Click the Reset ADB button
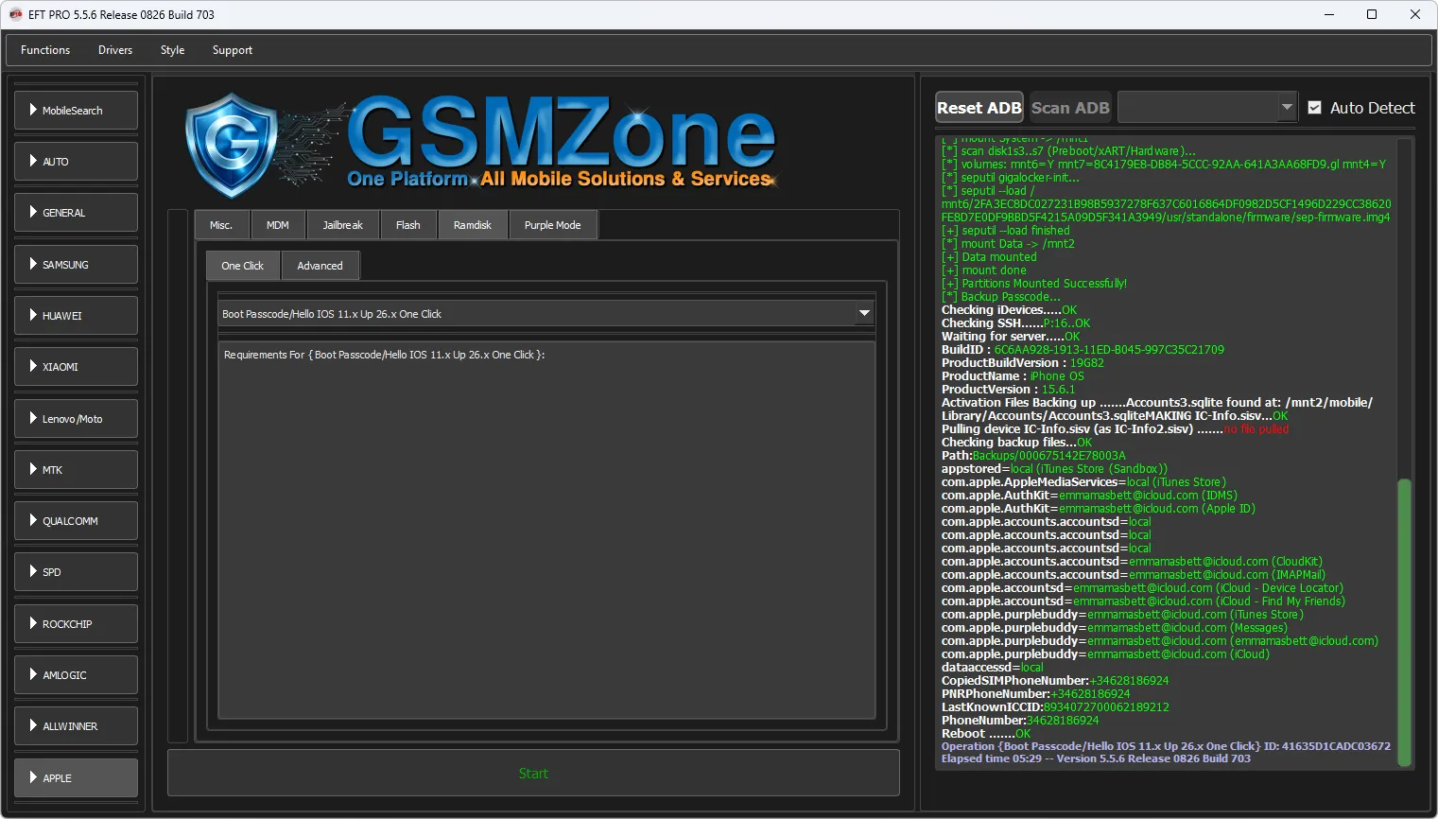Image resolution: width=1438 pixels, height=819 pixels. click(x=979, y=108)
